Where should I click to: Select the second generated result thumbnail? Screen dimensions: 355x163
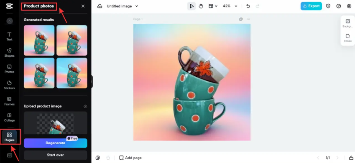(72, 40)
